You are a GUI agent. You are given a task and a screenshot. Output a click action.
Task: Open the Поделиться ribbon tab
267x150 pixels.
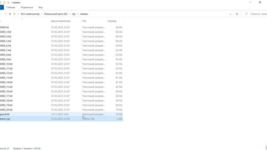coord(27,7)
